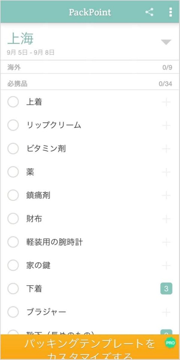
Task: Collapse the 必携品 category section
Action: click(x=90, y=84)
